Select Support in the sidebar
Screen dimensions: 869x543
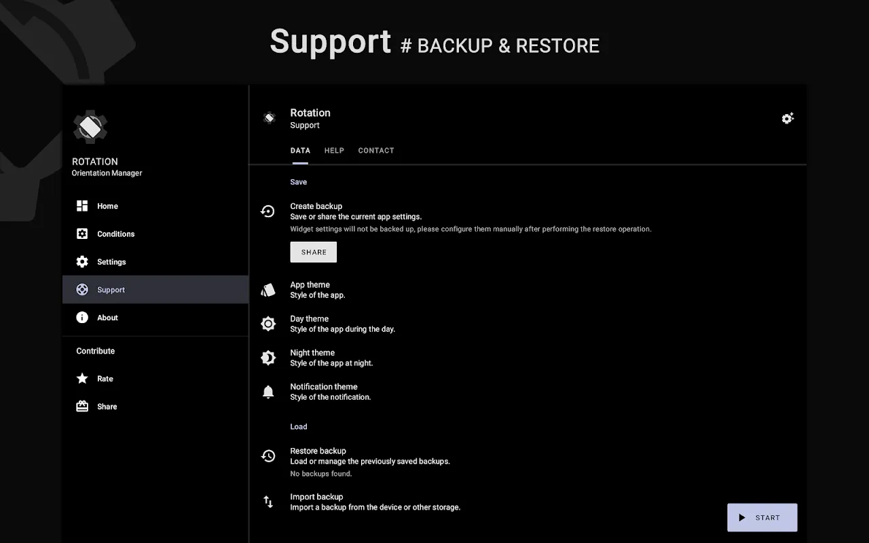click(155, 289)
